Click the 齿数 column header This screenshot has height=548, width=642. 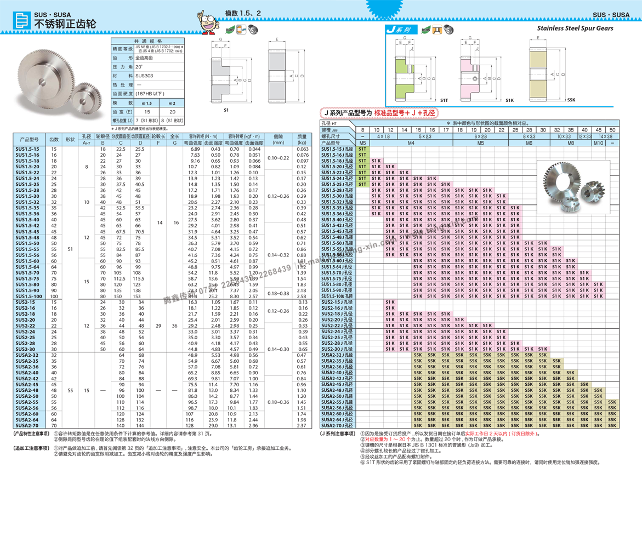(54, 140)
